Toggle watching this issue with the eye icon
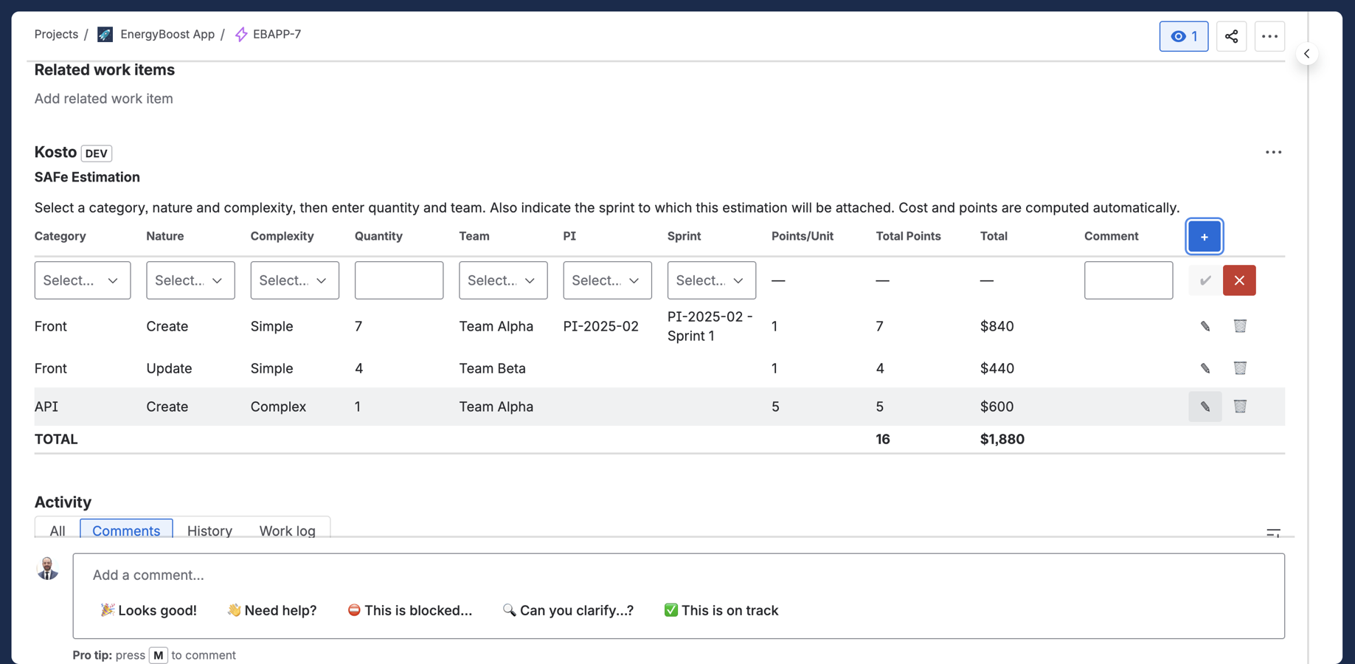Viewport: 1355px width, 664px height. (x=1183, y=35)
